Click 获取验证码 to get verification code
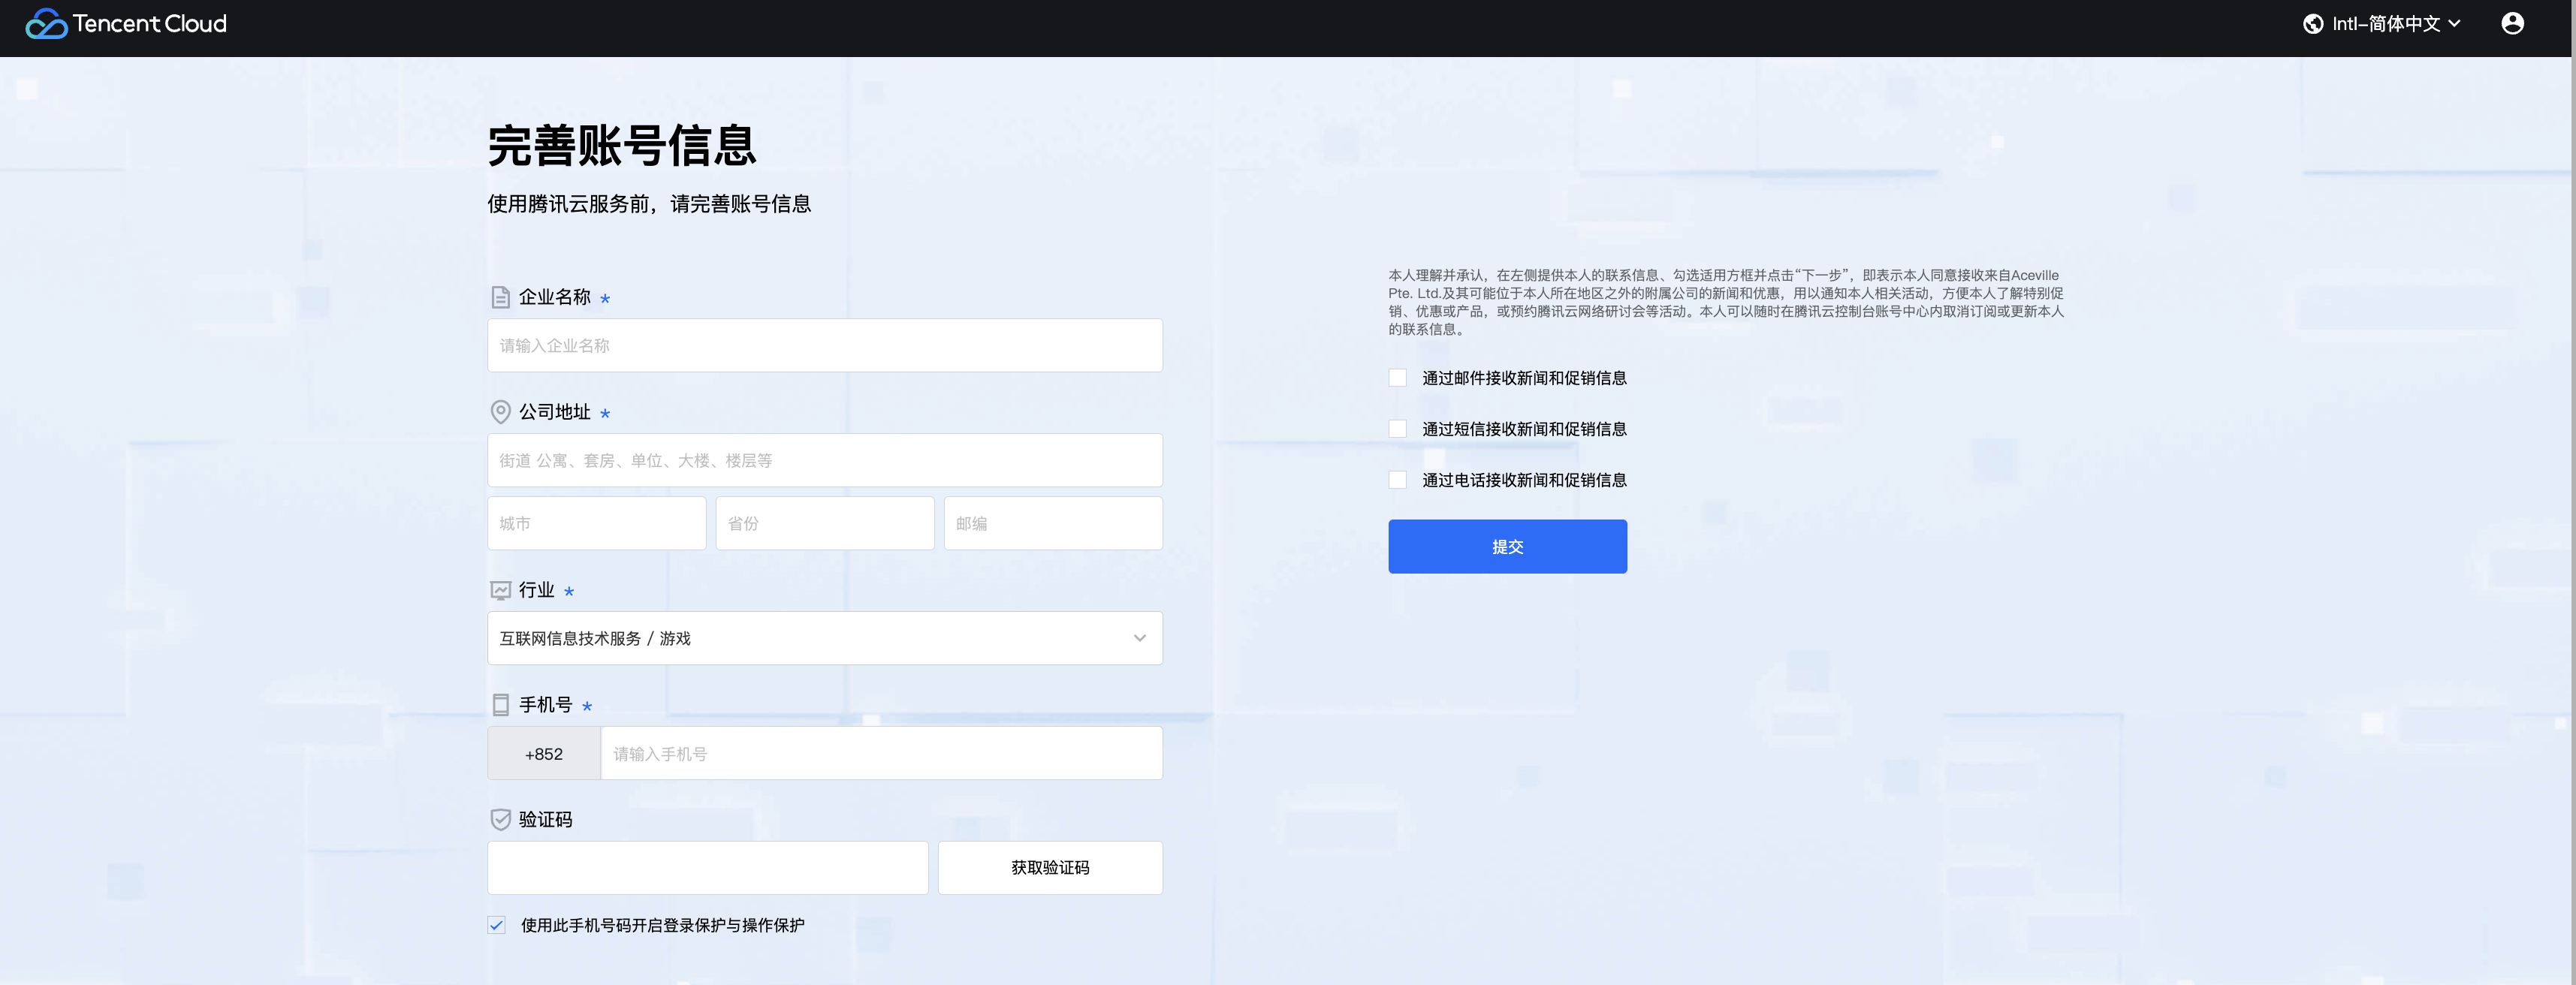The width and height of the screenshot is (2576, 985). 1049,868
